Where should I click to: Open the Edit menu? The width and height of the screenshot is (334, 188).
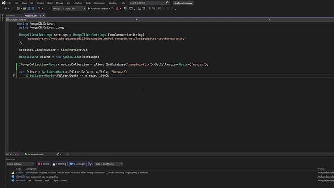coord(16,3)
